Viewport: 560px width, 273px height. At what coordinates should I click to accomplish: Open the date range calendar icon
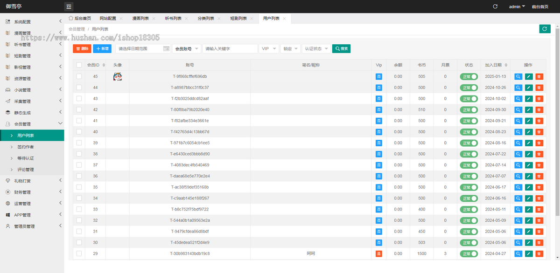pyautogui.click(x=166, y=48)
